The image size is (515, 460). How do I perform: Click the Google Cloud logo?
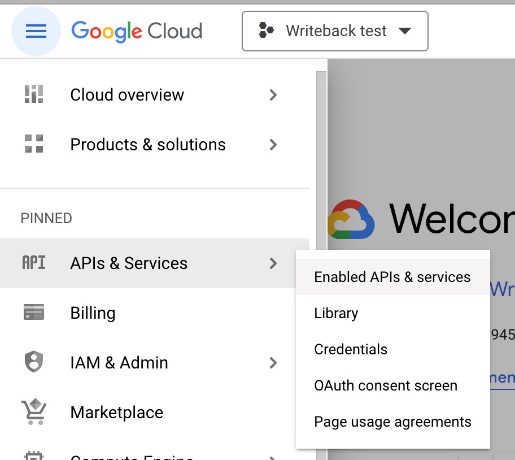coord(137,32)
